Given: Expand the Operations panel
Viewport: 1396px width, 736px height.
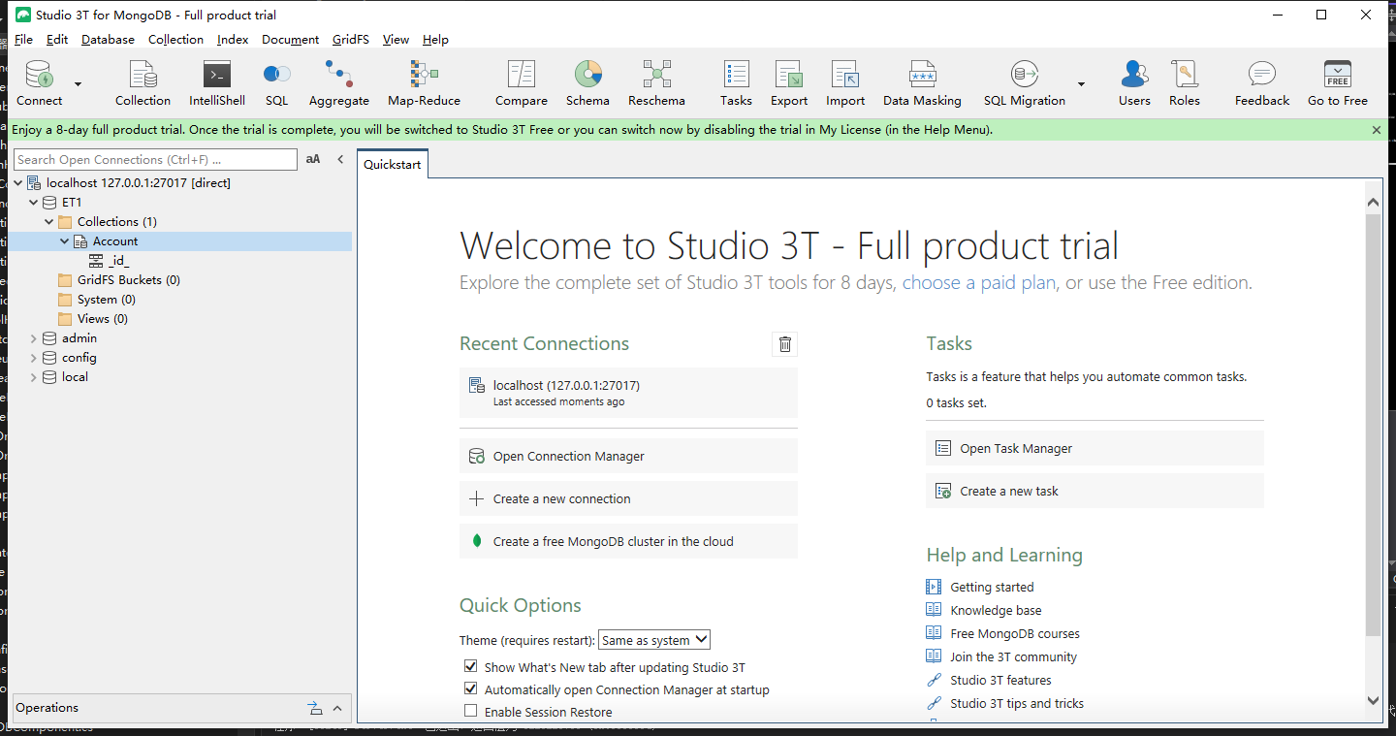Looking at the screenshot, I should click(337, 708).
